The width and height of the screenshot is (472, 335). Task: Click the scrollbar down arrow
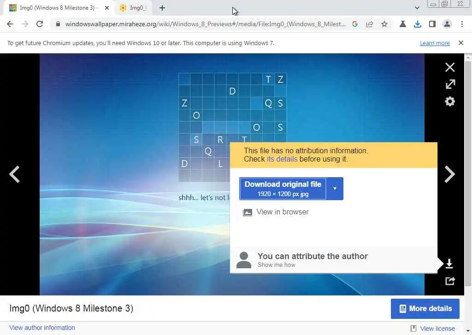pos(468,330)
